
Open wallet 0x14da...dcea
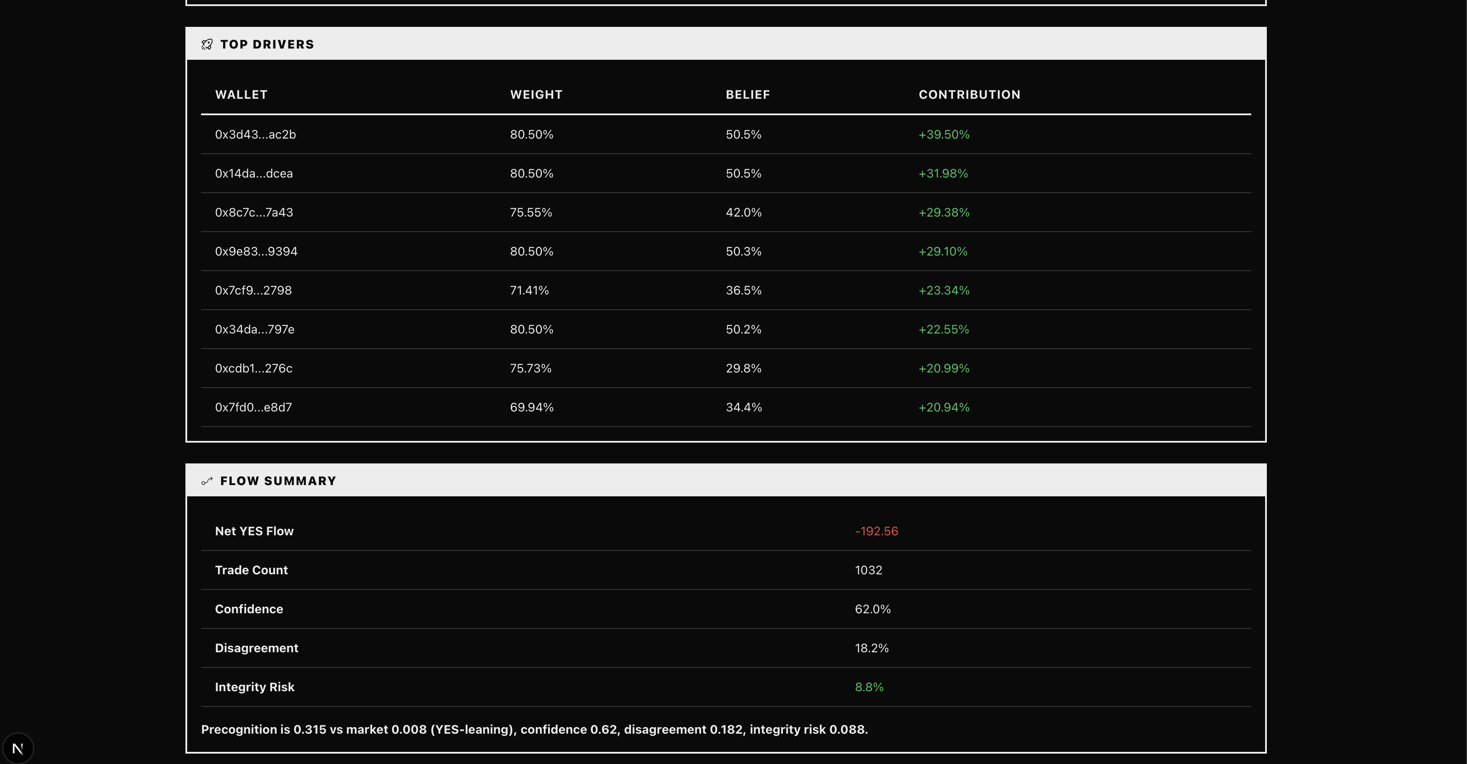click(253, 174)
